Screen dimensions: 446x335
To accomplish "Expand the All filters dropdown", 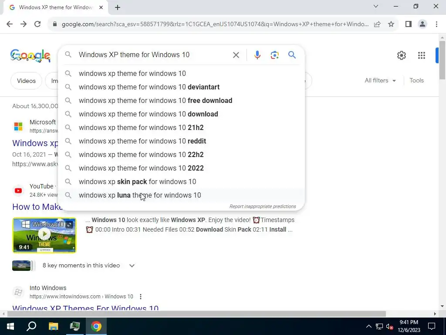I will (380, 81).
